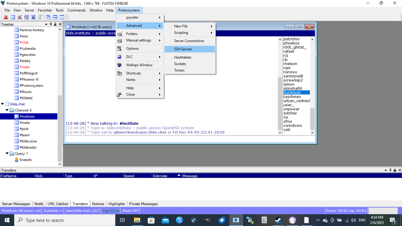This screenshot has height=226, width=402.
Task: Collapse the Query: 1 folder
Action: pos(7,153)
